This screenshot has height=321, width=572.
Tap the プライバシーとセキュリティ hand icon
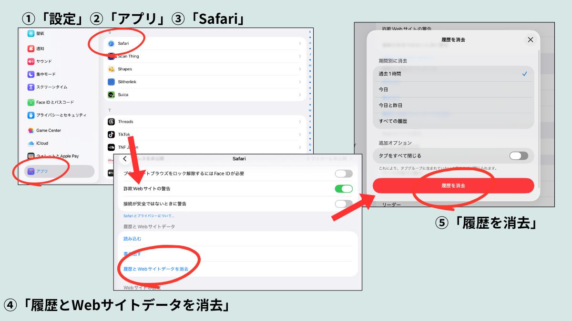coord(31,115)
